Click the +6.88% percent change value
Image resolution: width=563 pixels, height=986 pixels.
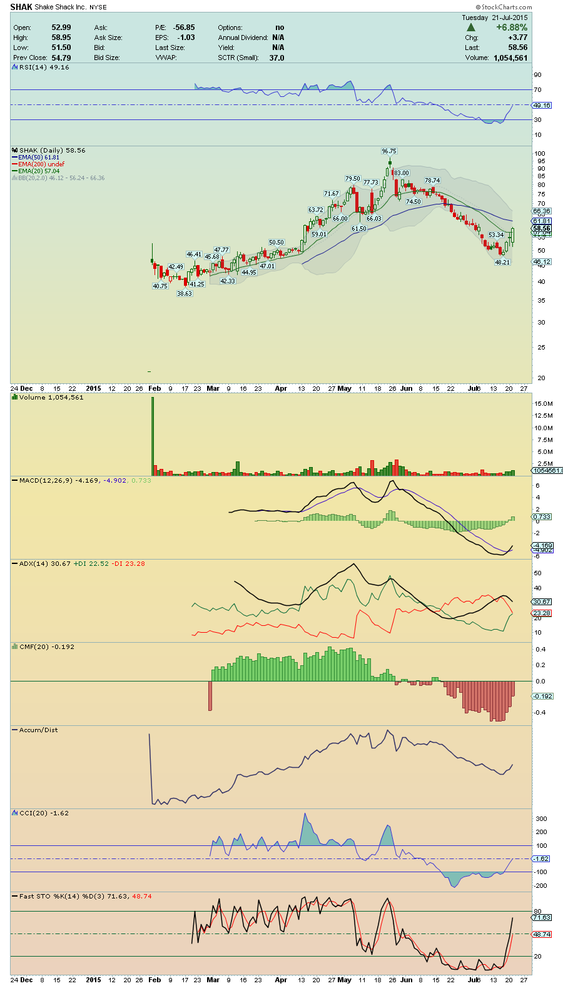pos(512,28)
